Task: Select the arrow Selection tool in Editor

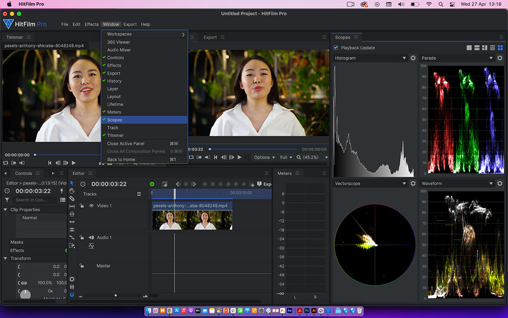Action: [72, 183]
